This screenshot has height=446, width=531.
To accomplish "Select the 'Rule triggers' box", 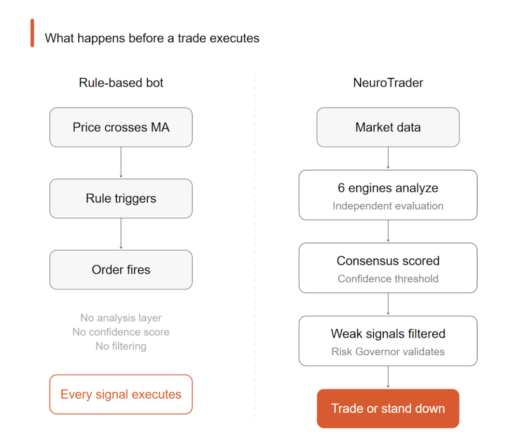I will 121,198.
